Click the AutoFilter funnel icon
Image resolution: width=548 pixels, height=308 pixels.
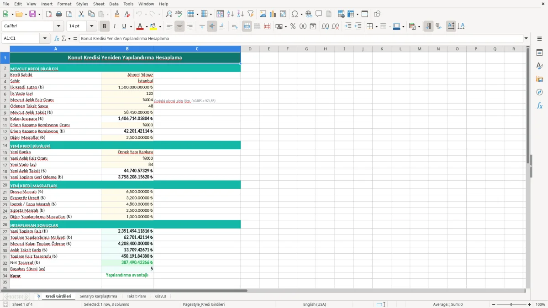click(x=250, y=14)
